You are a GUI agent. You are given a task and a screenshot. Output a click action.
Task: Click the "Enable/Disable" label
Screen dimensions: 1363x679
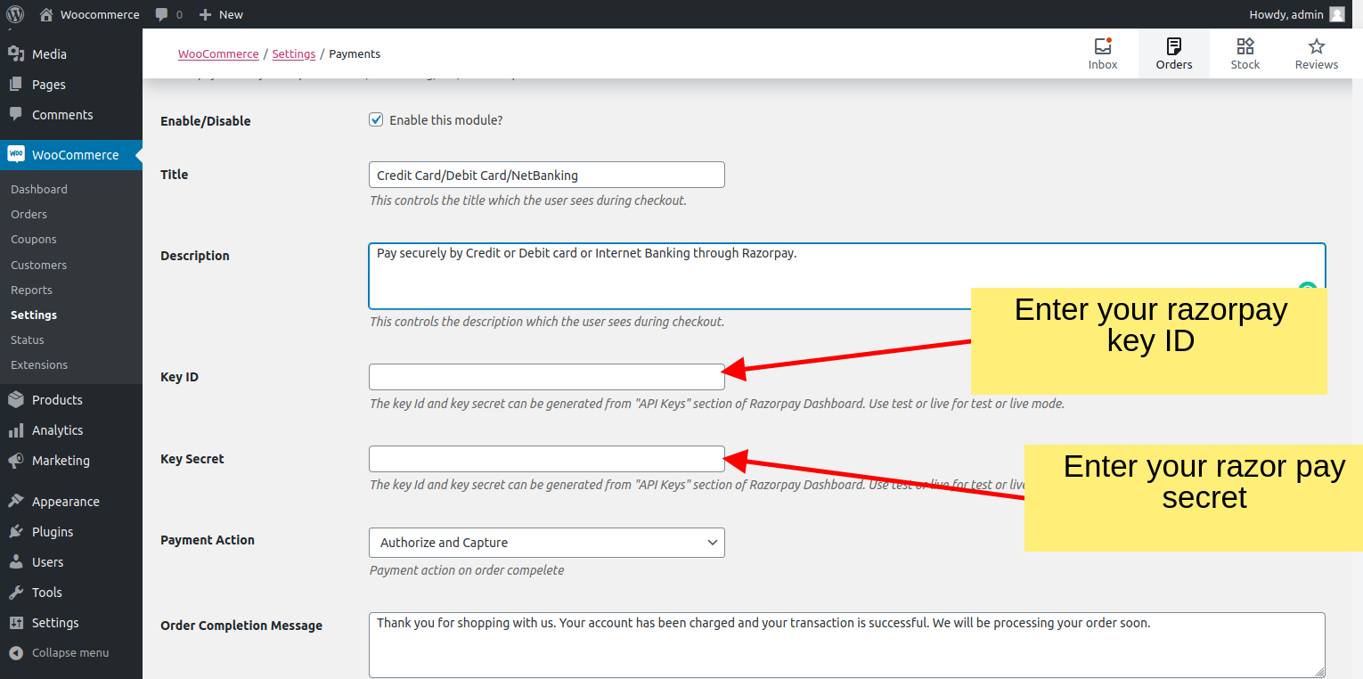tap(206, 121)
